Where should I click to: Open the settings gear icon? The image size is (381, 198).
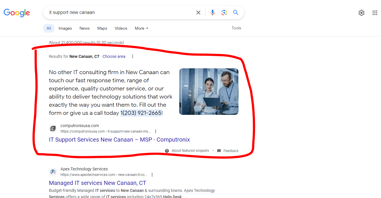pos(361,13)
